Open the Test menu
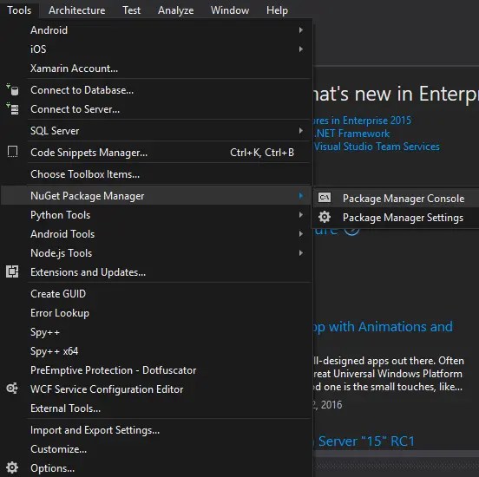 coord(131,10)
